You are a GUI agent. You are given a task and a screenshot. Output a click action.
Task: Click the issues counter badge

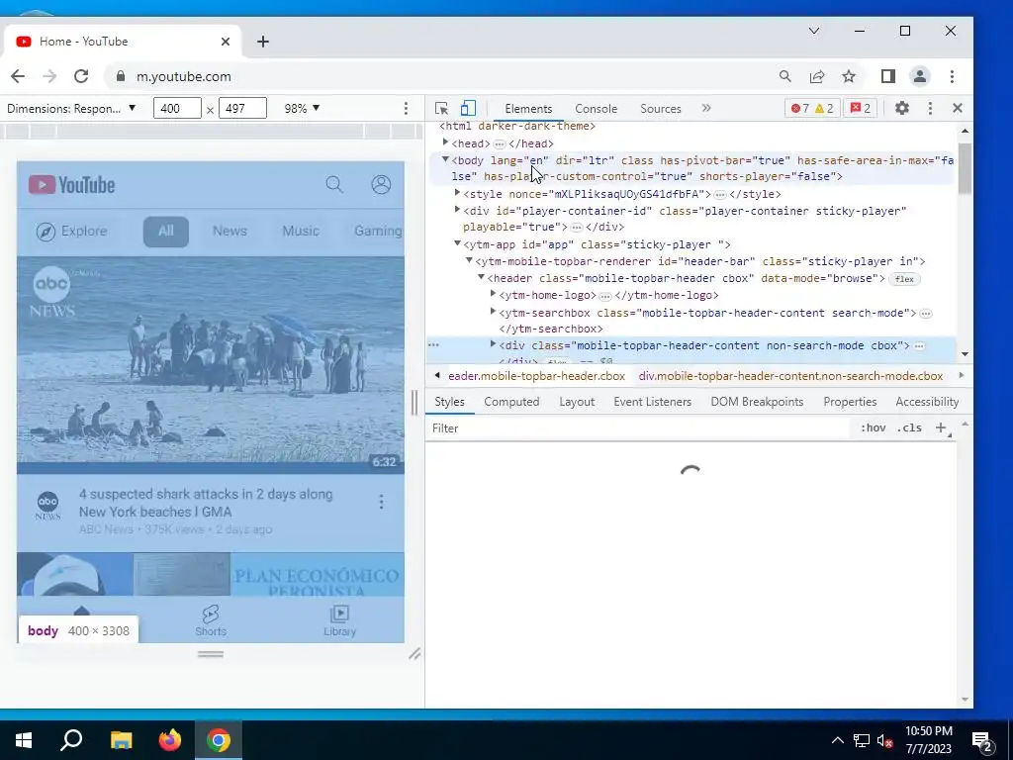coord(860,109)
